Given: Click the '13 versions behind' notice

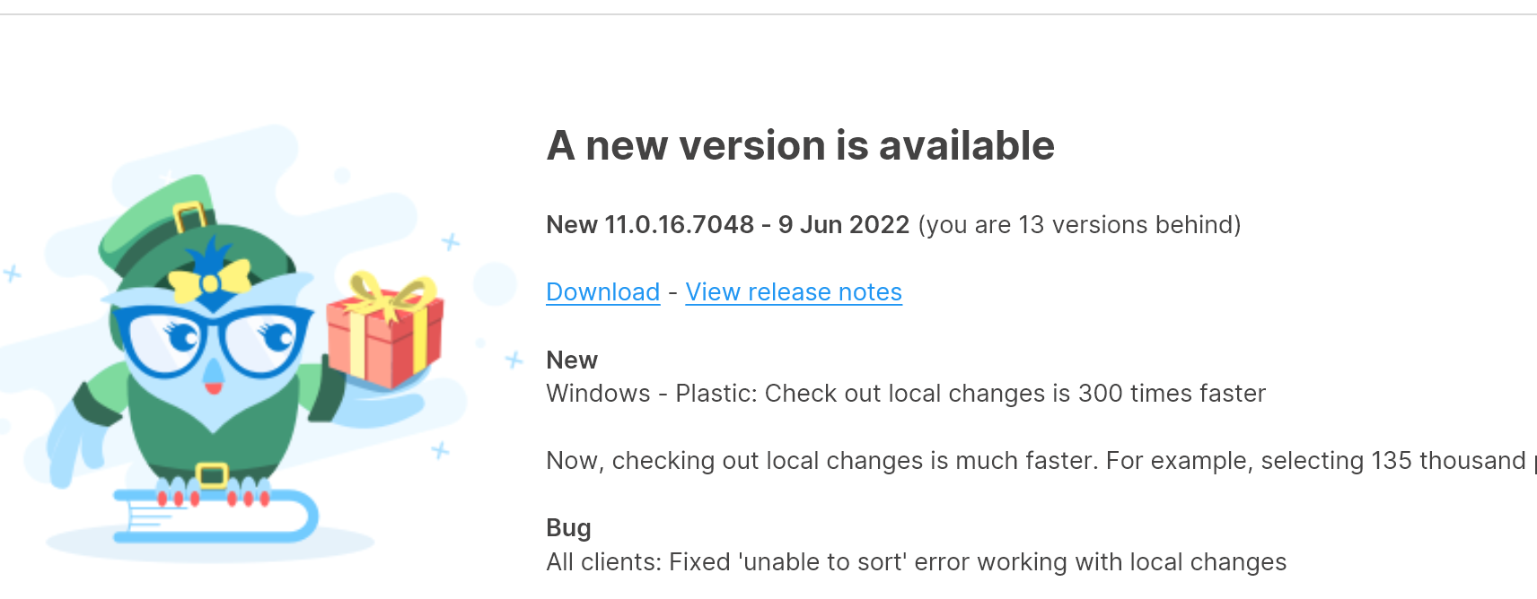Looking at the screenshot, I should [1076, 225].
